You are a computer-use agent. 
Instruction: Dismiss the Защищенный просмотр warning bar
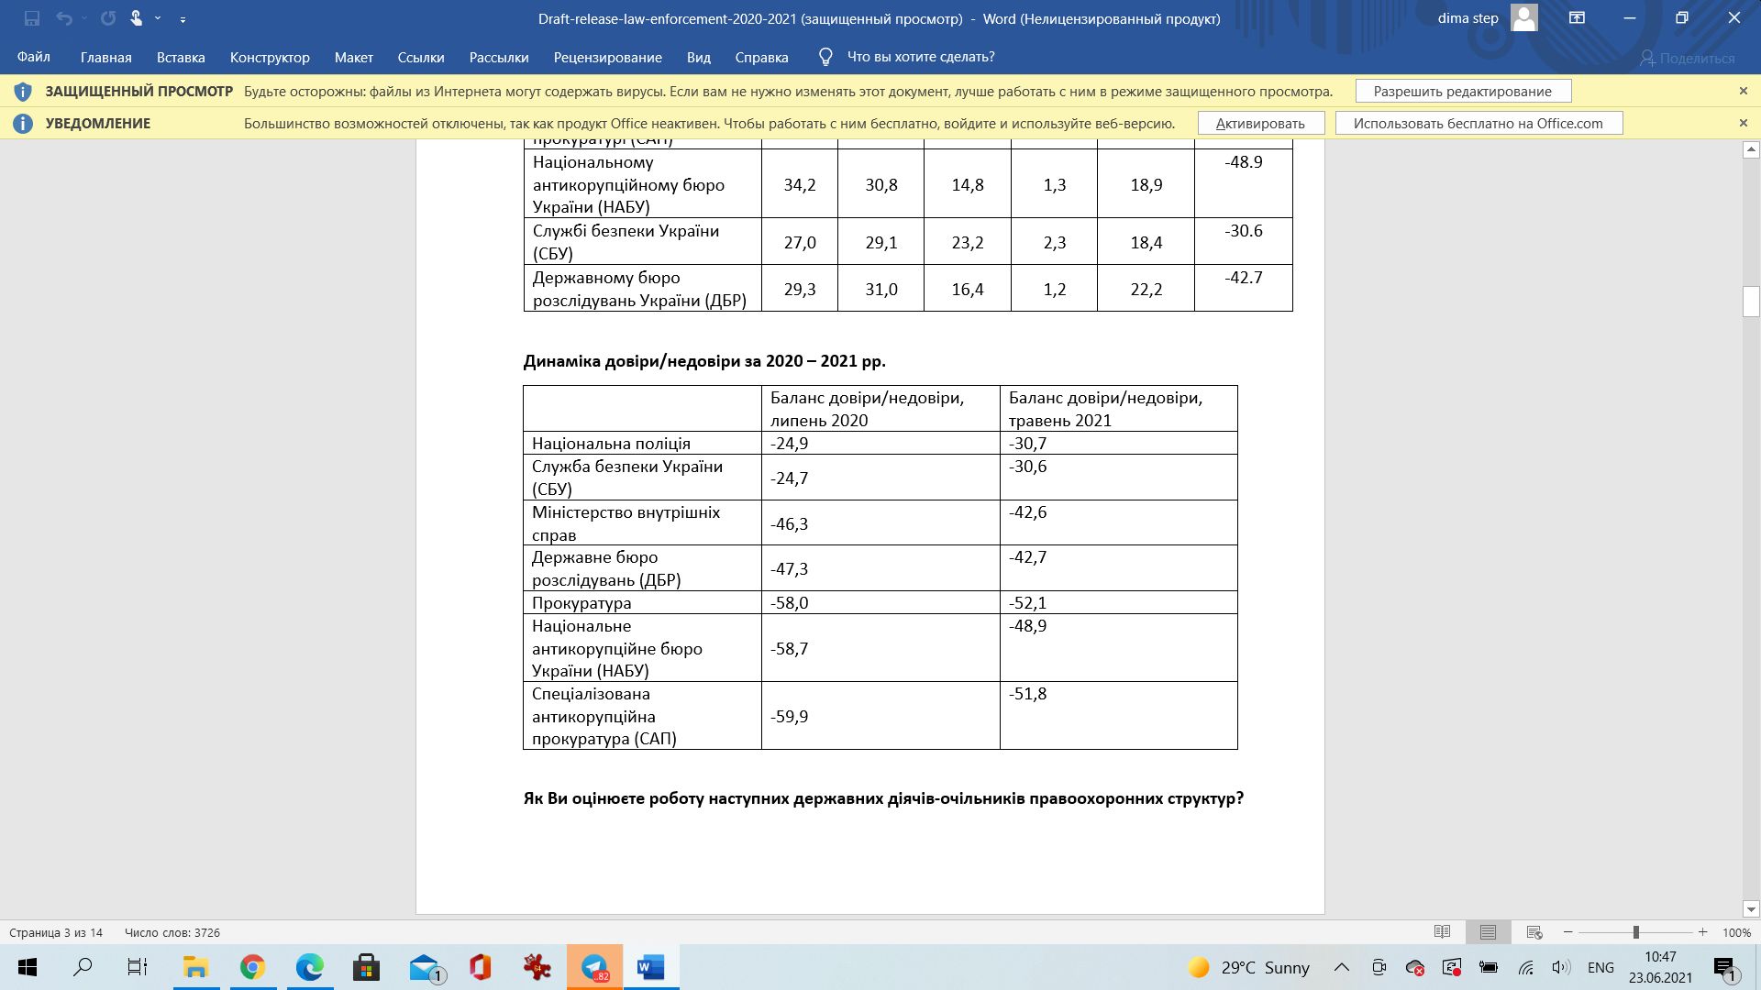tap(1744, 91)
